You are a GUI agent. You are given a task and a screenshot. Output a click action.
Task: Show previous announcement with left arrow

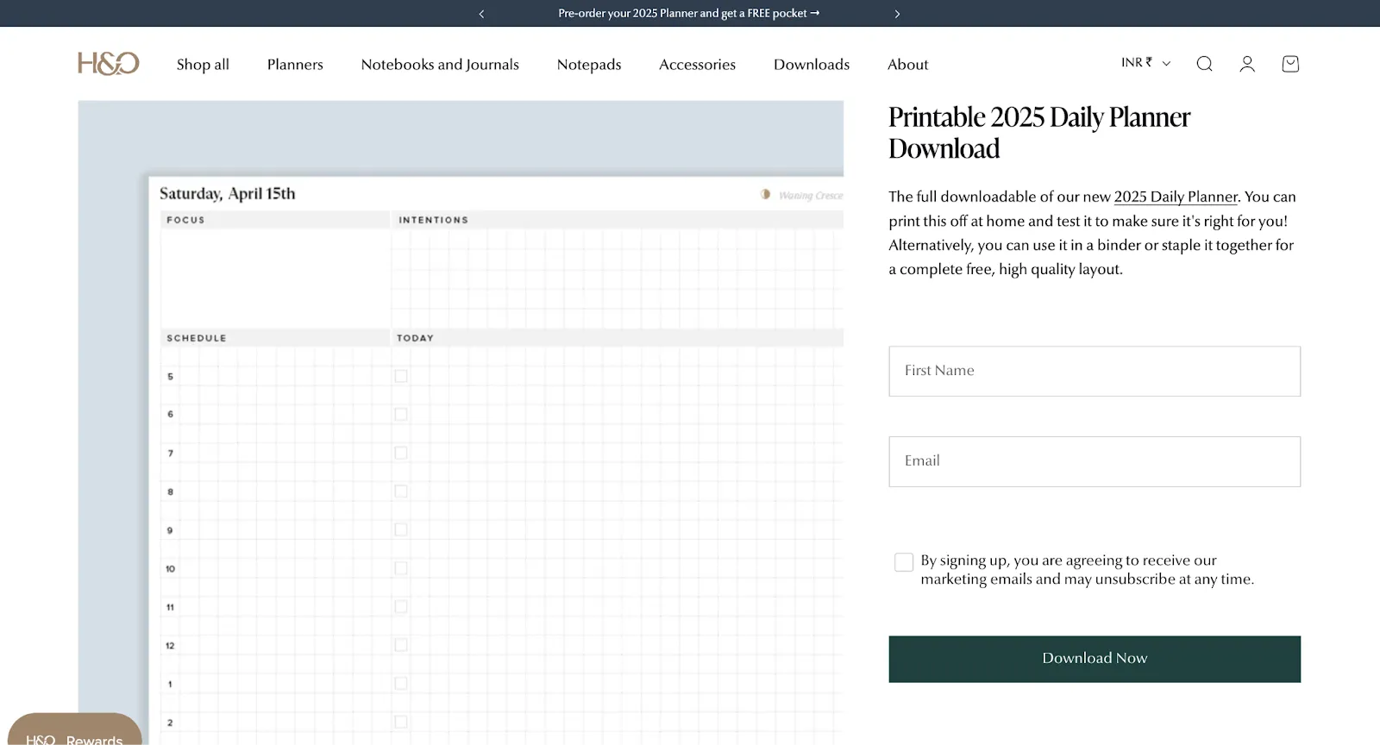(x=481, y=14)
